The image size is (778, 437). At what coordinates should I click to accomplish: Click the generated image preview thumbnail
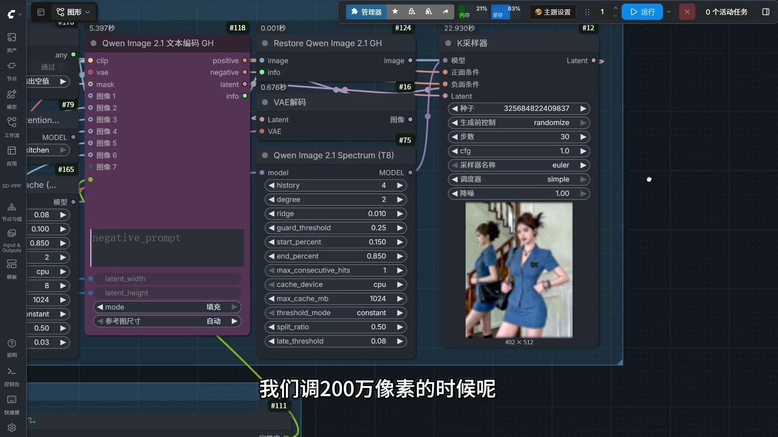[519, 270]
